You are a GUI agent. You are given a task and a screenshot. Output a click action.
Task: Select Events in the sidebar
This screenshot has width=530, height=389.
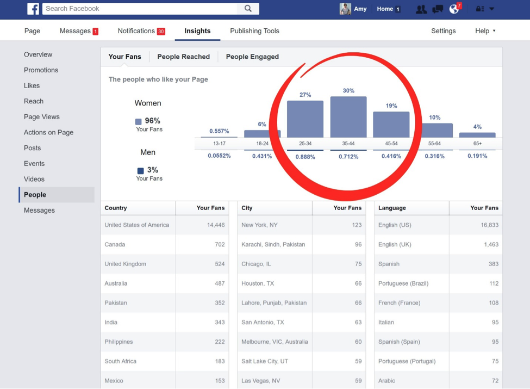(34, 163)
